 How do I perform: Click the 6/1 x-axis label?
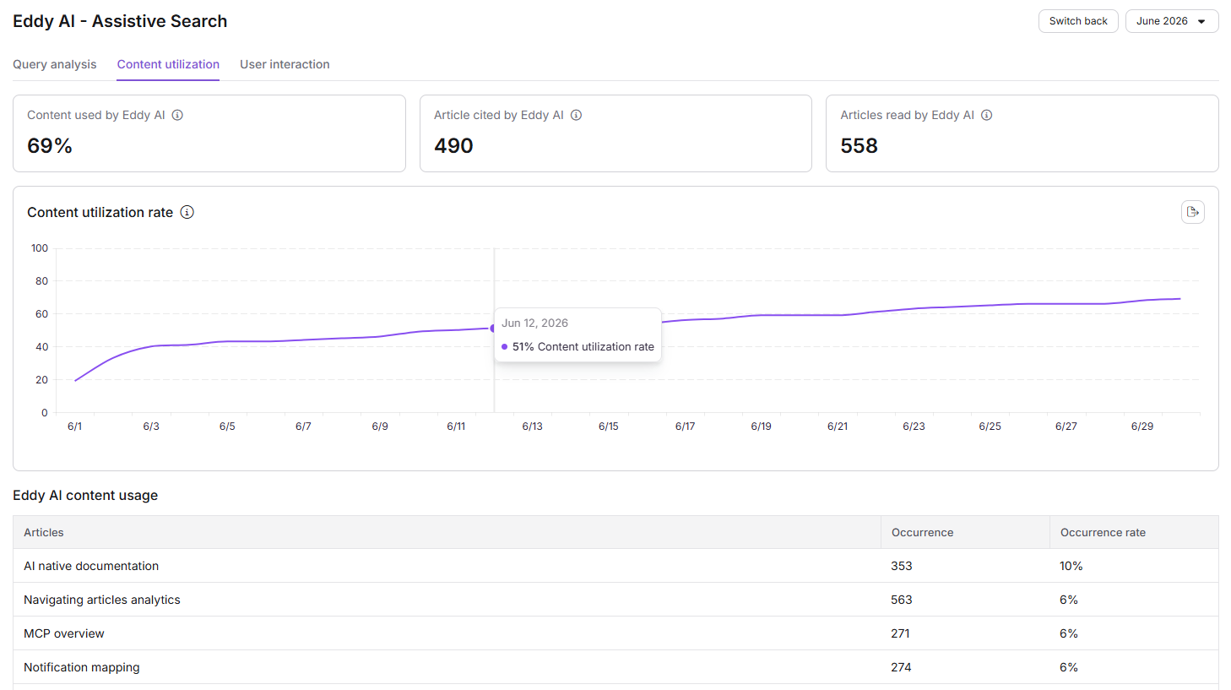click(x=75, y=426)
